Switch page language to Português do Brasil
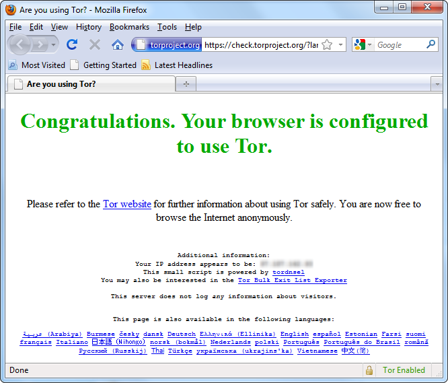The height and width of the screenshot is (383, 448). [361, 342]
